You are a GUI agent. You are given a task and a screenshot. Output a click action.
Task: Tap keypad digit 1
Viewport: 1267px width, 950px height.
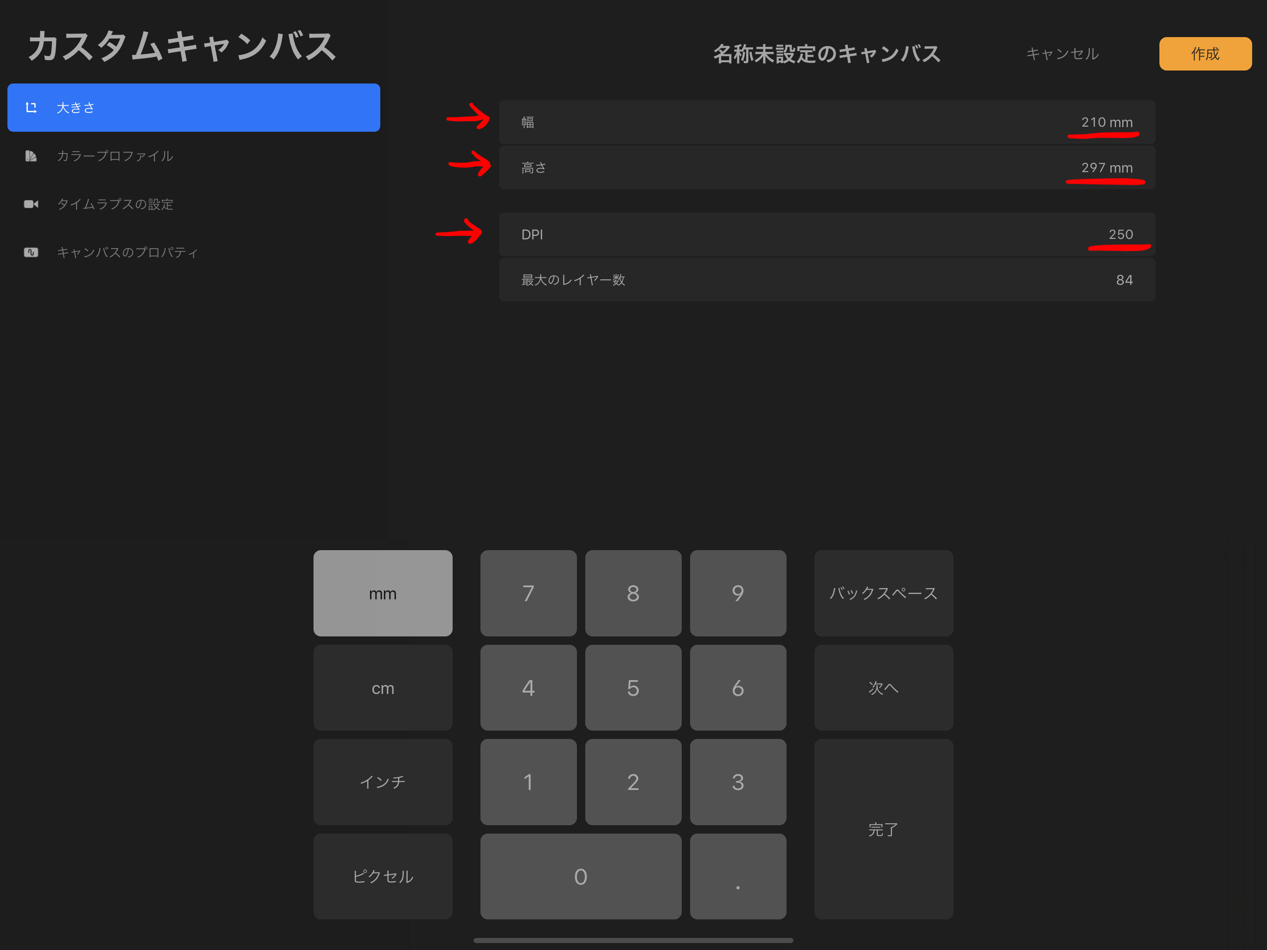tap(528, 782)
